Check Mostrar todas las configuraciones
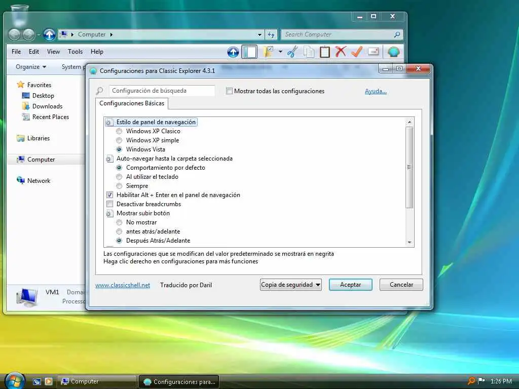The image size is (519, 389). (x=229, y=91)
